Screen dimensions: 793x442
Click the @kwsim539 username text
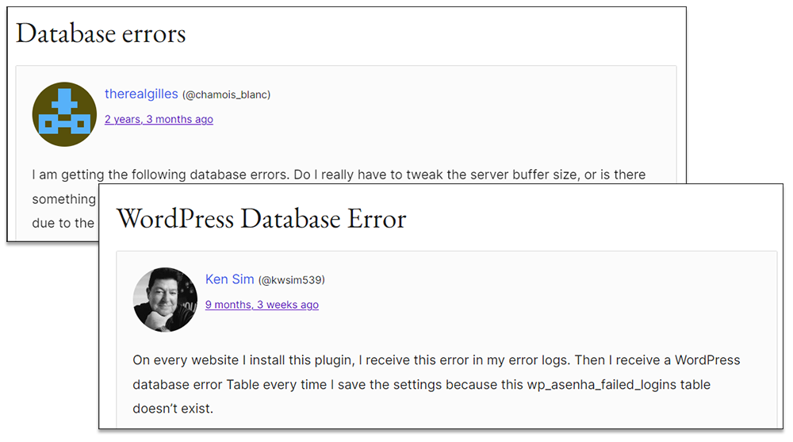click(x=292, y=280)
